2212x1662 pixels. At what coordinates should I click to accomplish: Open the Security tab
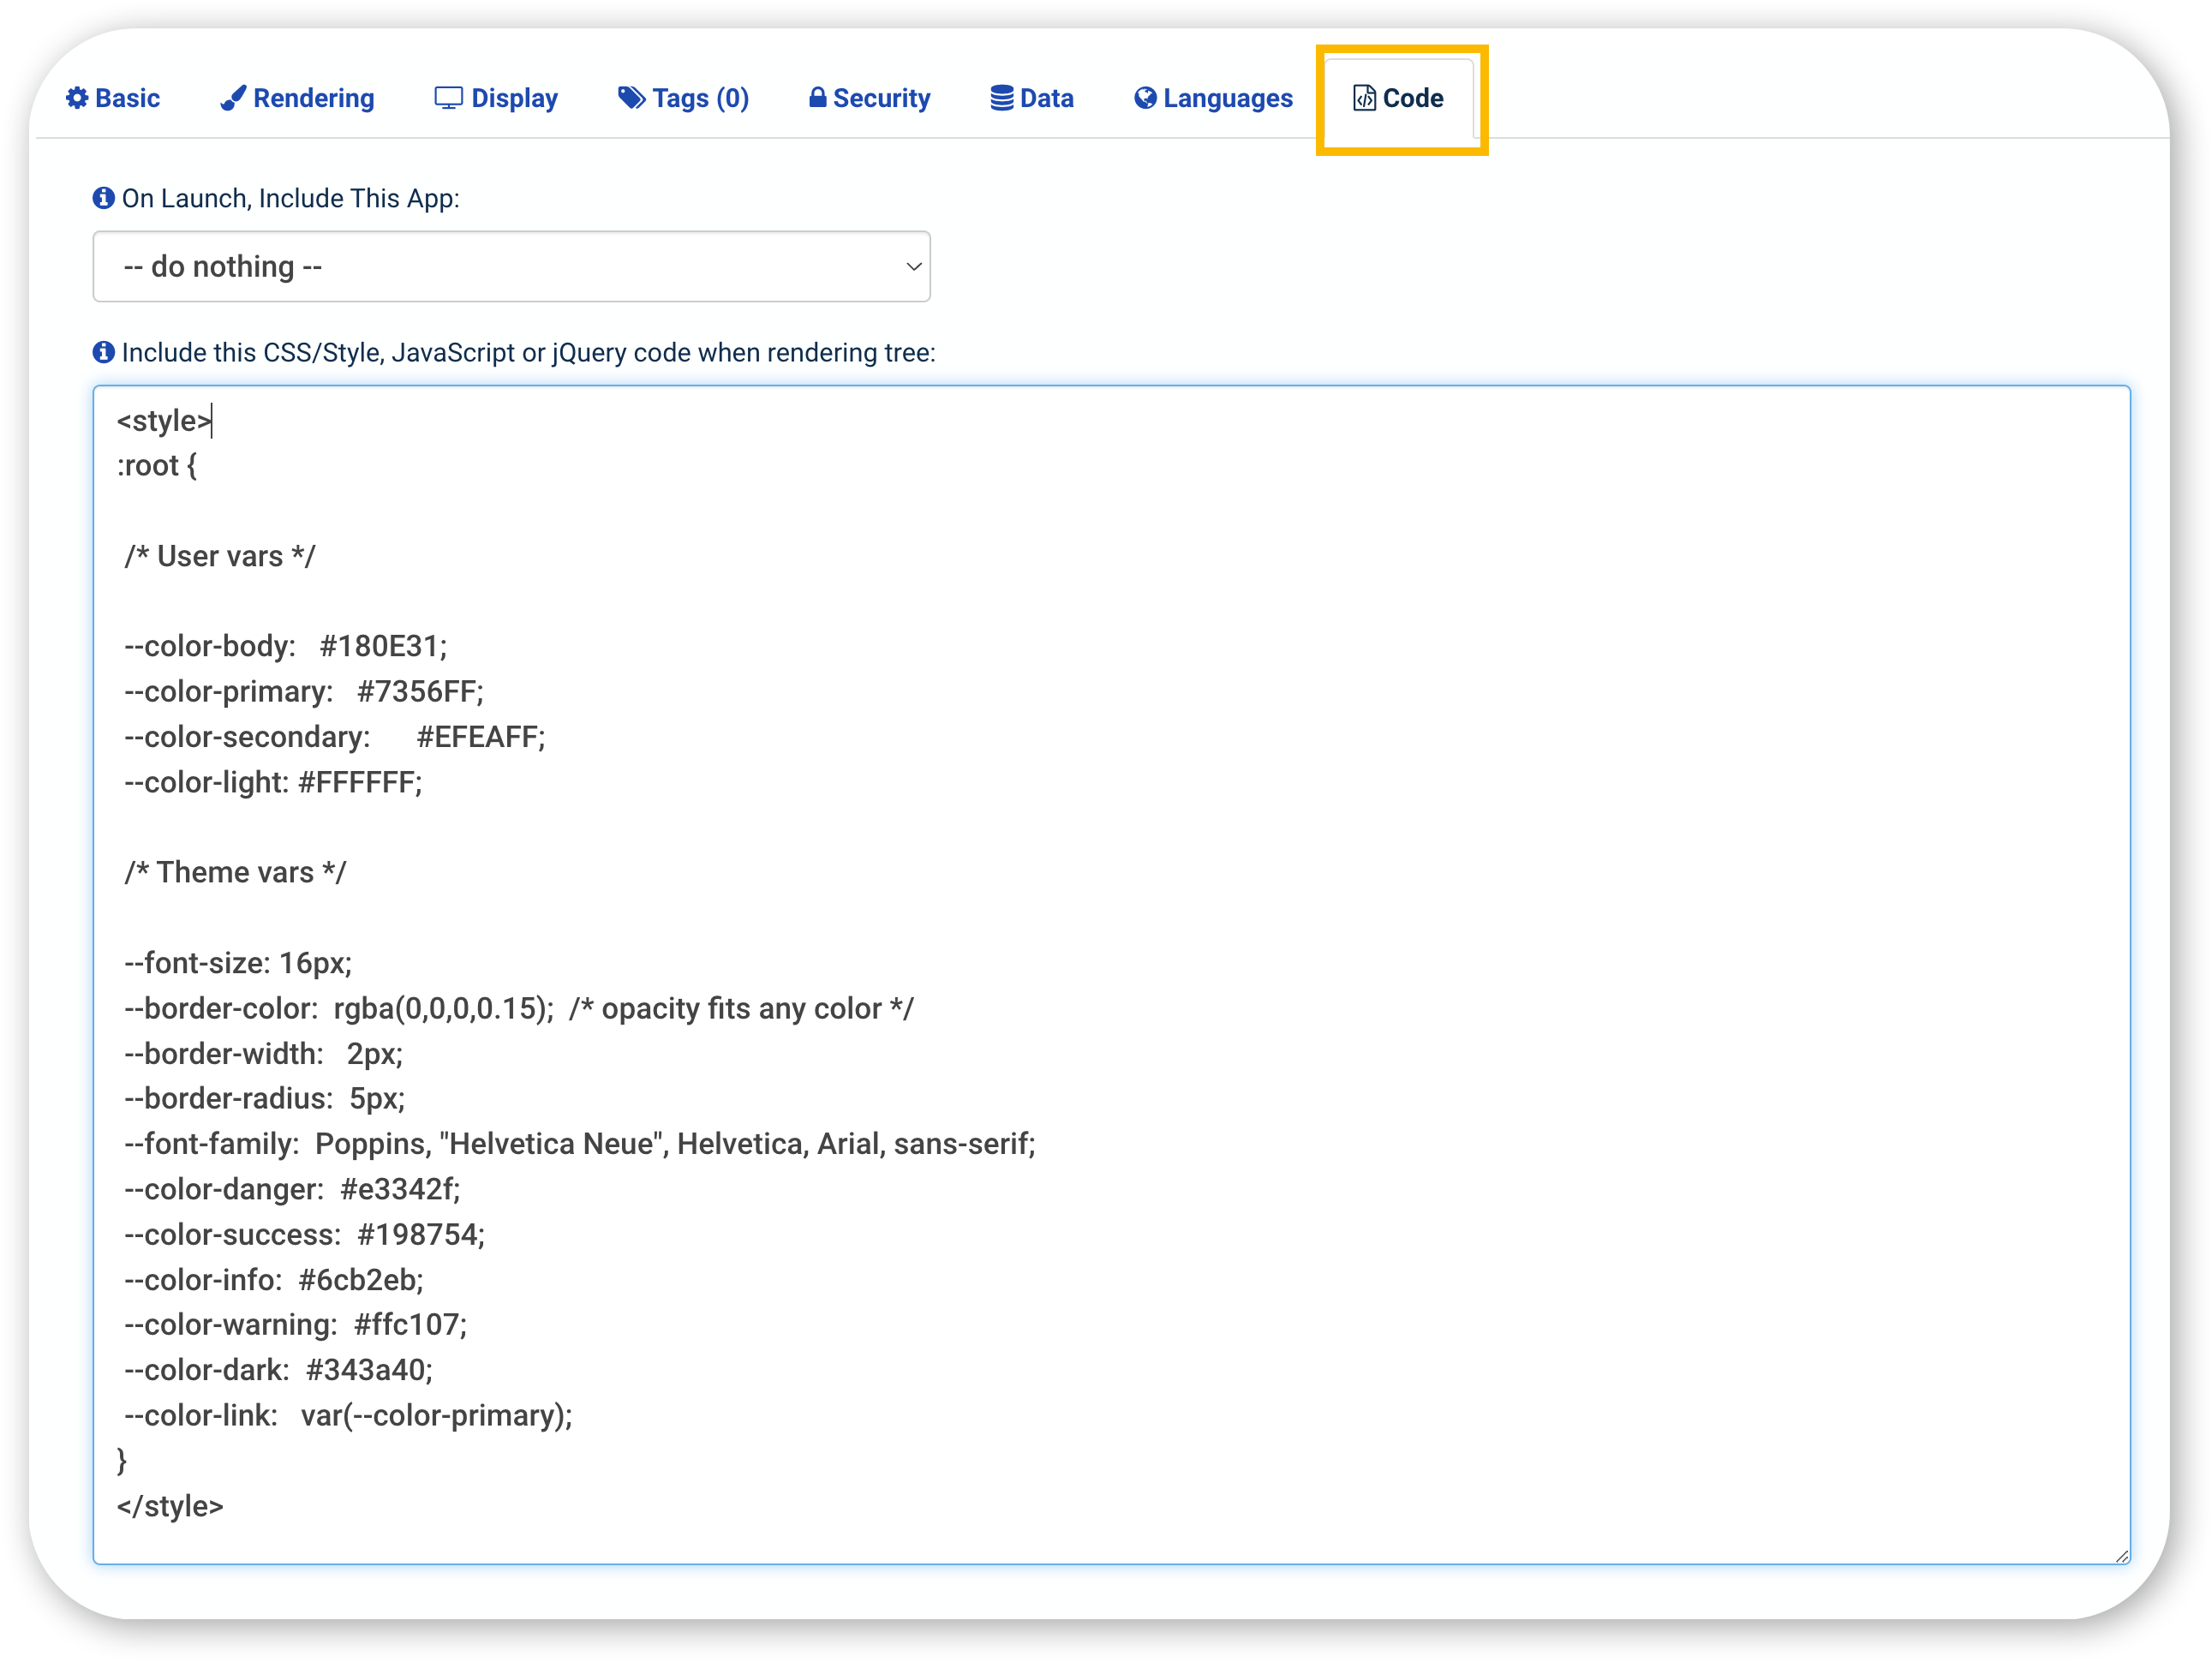[x=881, y=98]
